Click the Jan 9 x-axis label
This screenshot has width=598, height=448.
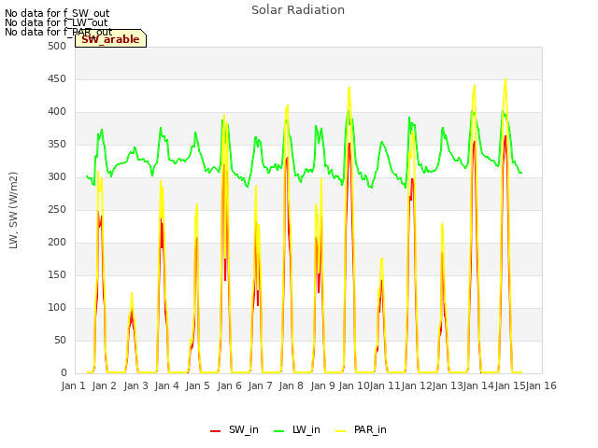[x=322, y=385]
